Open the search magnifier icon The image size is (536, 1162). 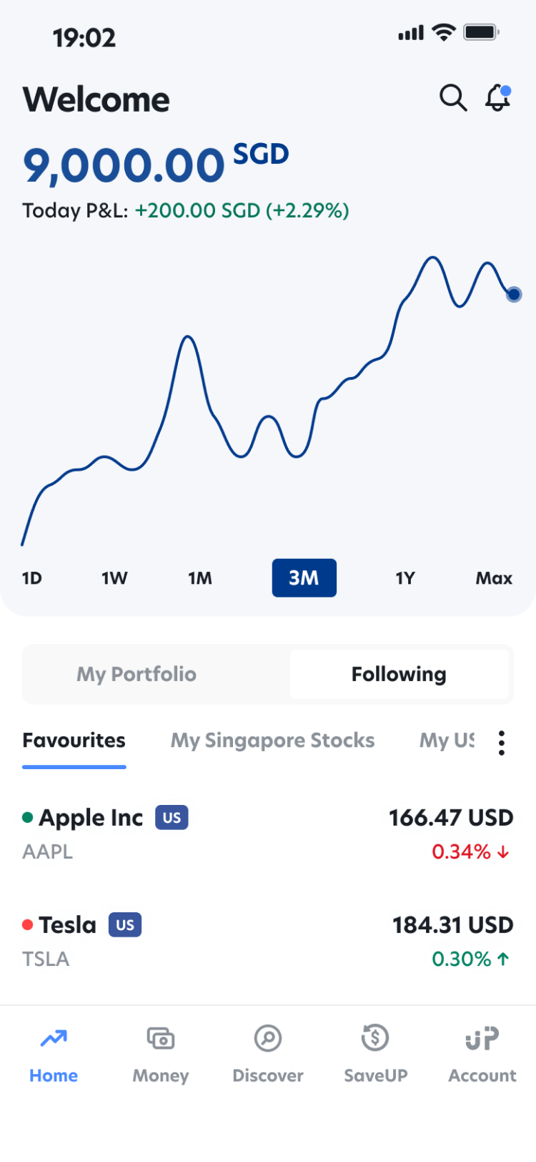pos(453,98)
